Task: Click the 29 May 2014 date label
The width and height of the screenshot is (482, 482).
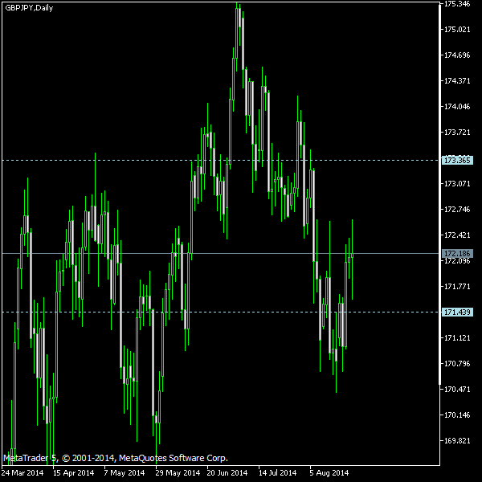Action: [178, 472]
